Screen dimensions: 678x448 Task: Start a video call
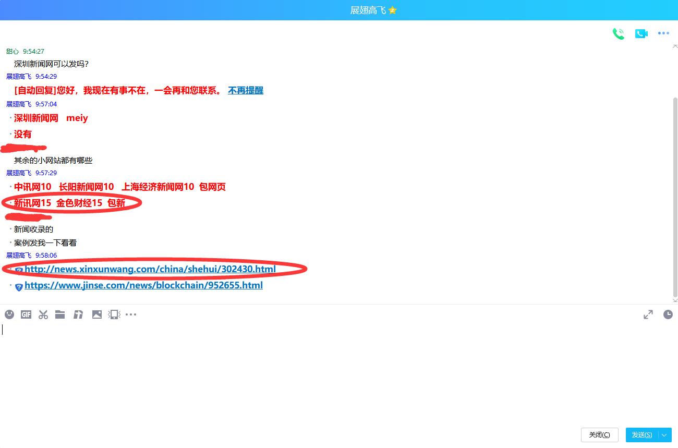(x=641, y=33)
